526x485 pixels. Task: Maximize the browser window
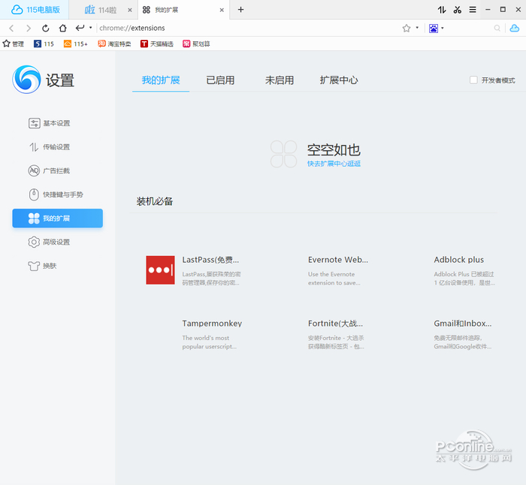click(x=503, y=10)
